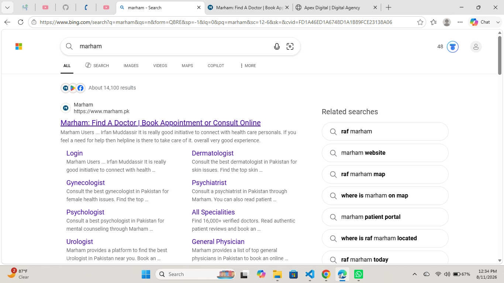Switch to the IMAGES tab
Screen dimensions: 504x283
[x=131, y=66]
